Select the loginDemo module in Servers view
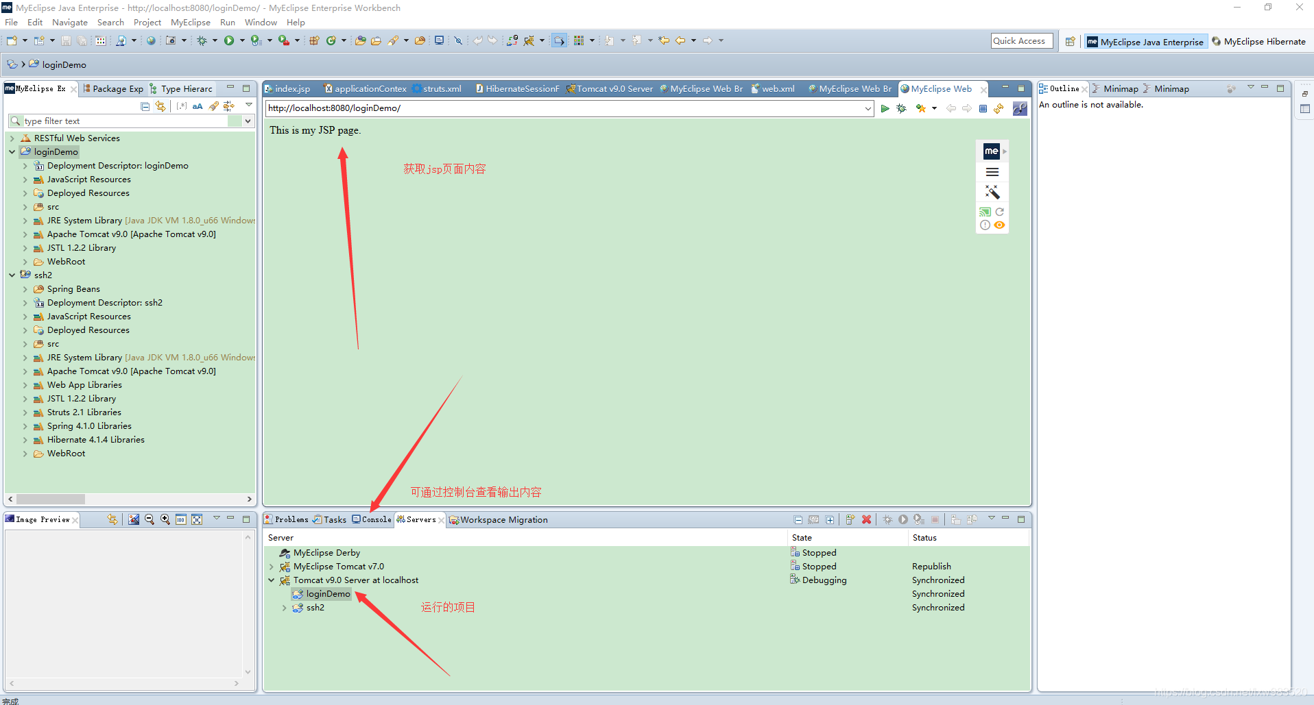 click(321, 594)
